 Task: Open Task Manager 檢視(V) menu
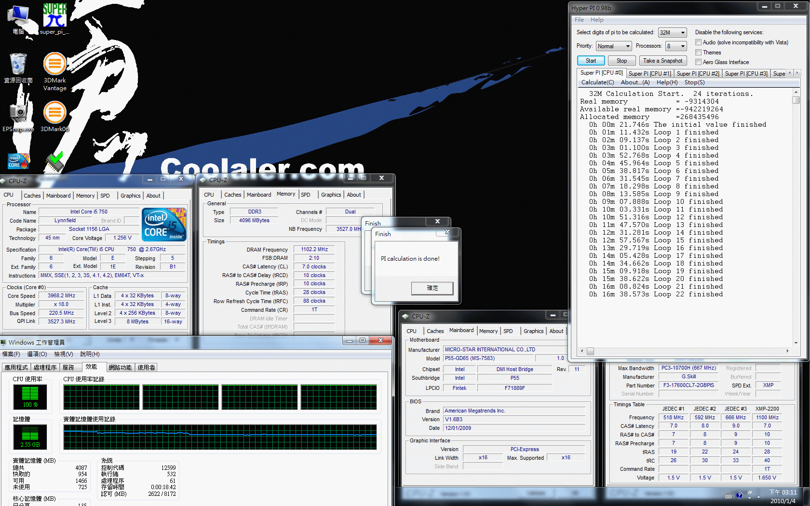point(64,354)
